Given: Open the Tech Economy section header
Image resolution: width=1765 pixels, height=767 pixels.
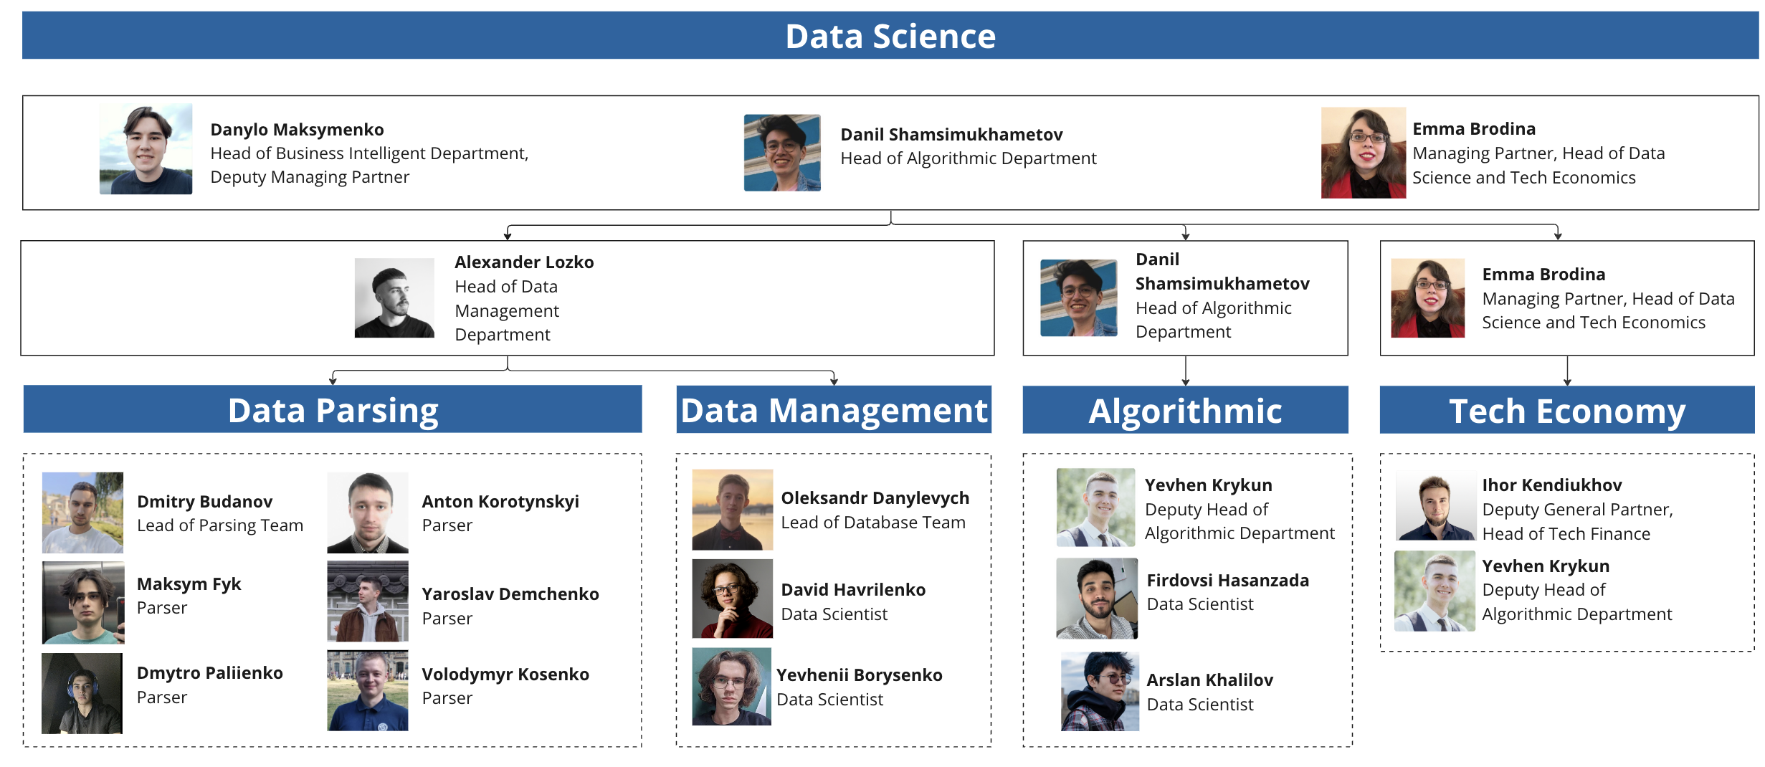Looking at the screenshot, I should pos(1567,411).
